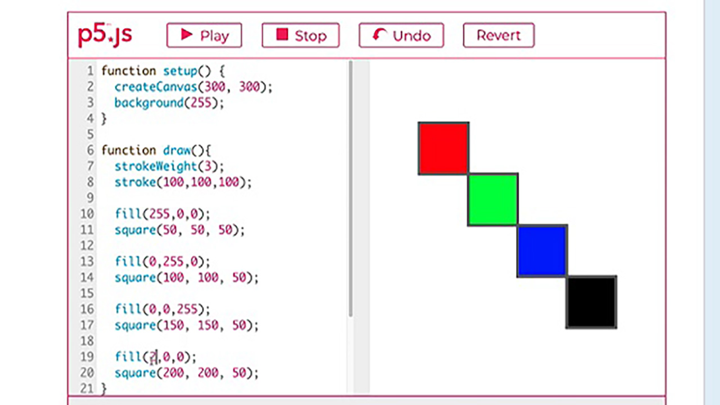Click on the background(255) line
Screen dimensions: 720x405
pyautogui.click(x=169, y=103)
